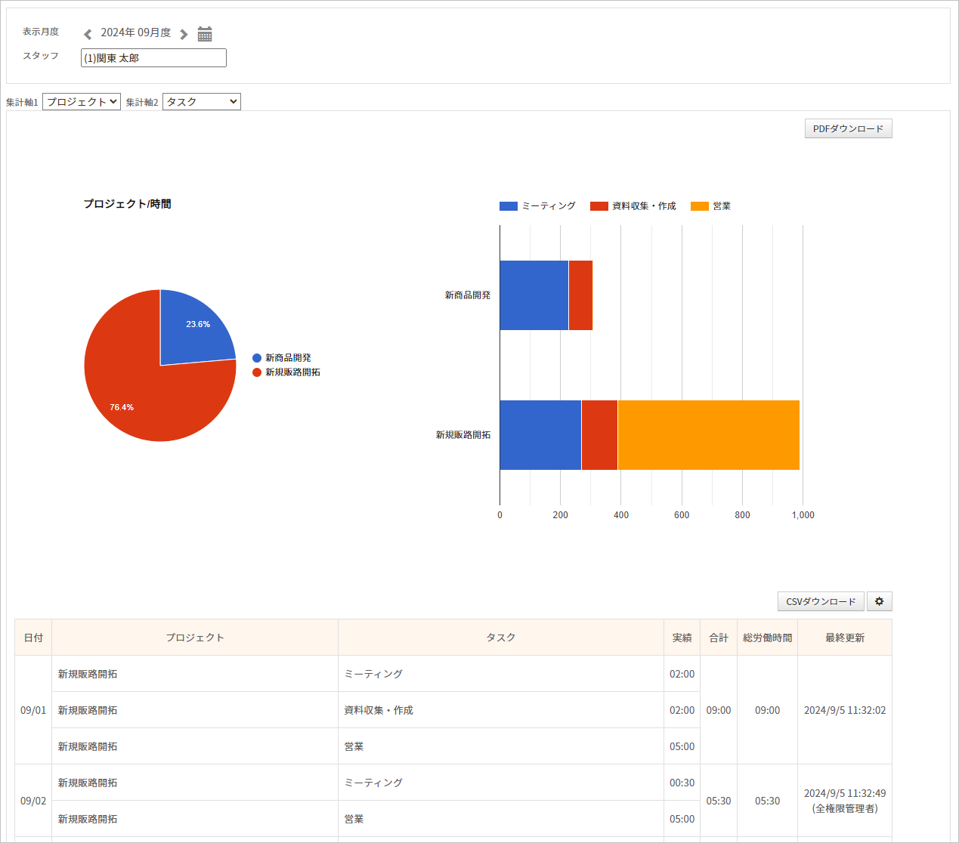Click the blue 新商品開発 legend dot
The width and height of the screenshot is (959, 843).
257,358
